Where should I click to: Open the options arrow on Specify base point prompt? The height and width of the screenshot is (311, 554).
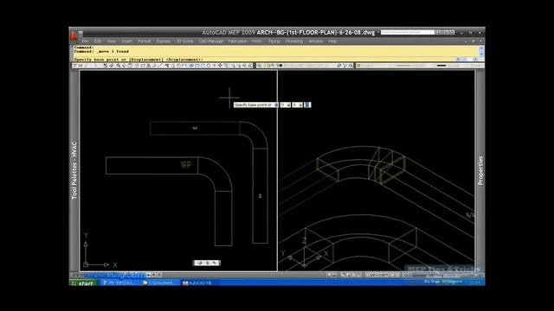coord(276,105)
